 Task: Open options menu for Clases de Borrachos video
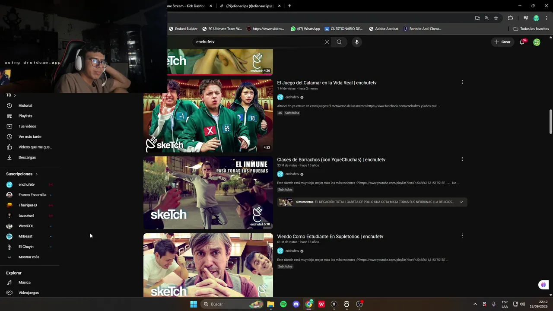(x=462, y=159)
